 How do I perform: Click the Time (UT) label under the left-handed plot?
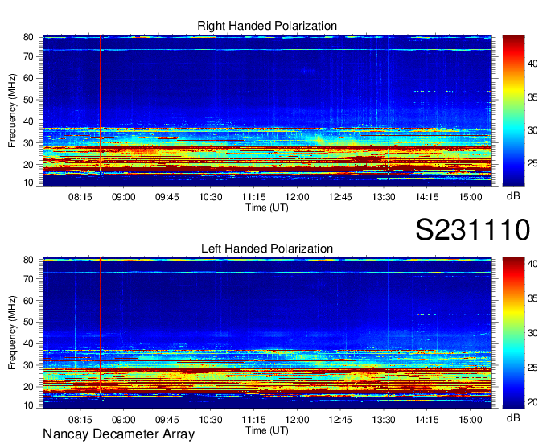(x=267, y=430)
